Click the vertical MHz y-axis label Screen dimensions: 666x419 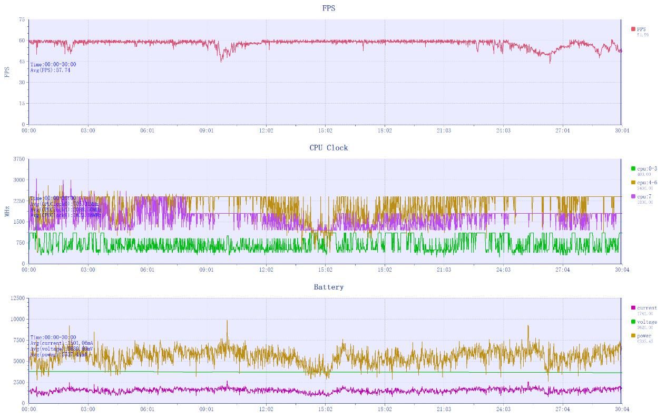(x=7, y=211)
